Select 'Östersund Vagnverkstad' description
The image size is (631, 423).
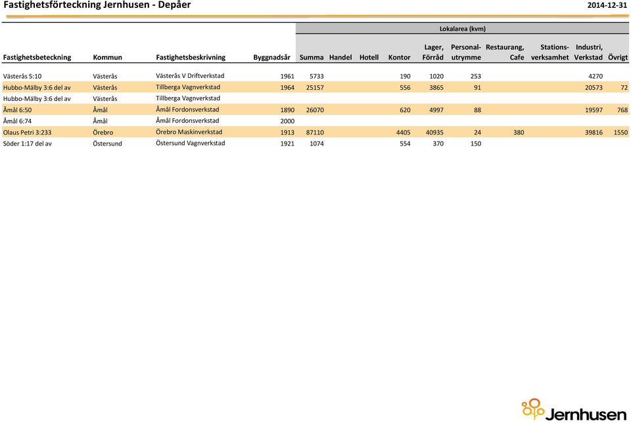point(191,143)
